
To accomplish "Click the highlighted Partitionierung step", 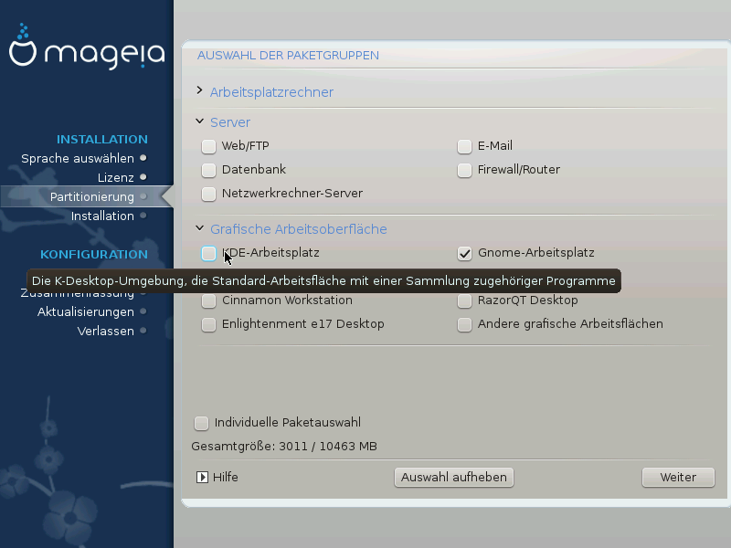I will pyautogui.click(x=92, y=196).
